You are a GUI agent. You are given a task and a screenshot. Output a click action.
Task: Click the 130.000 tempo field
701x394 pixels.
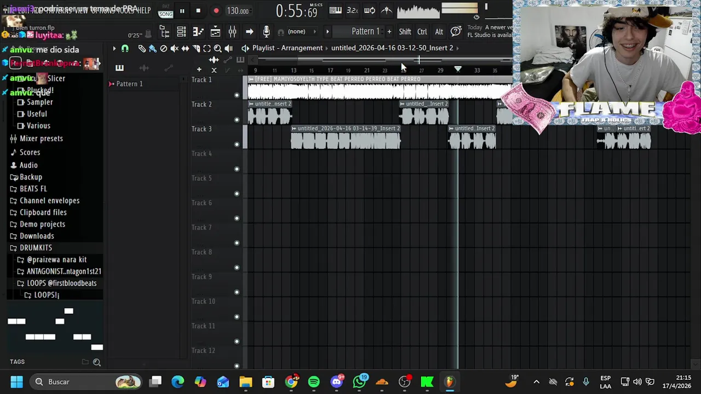238,11
